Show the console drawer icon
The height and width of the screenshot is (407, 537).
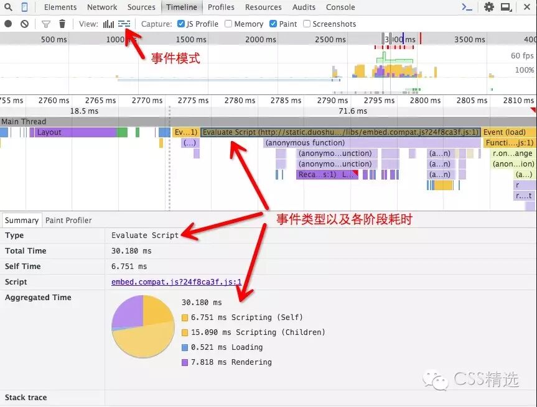[467, 7]
